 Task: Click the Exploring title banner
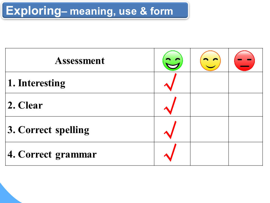point(94,11)
